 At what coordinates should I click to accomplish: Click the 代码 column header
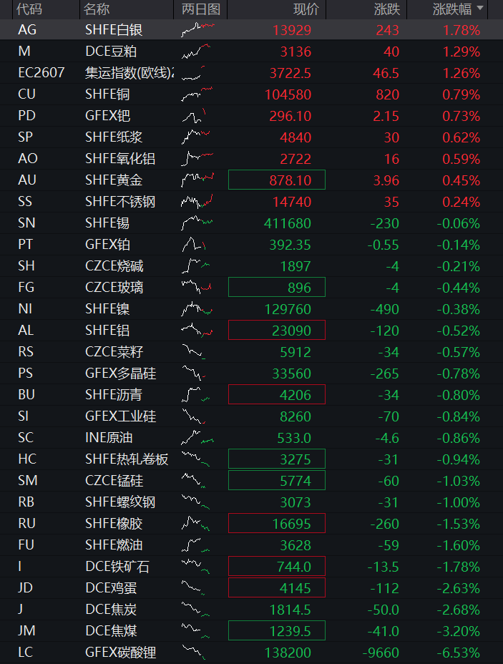click(29, 9)
